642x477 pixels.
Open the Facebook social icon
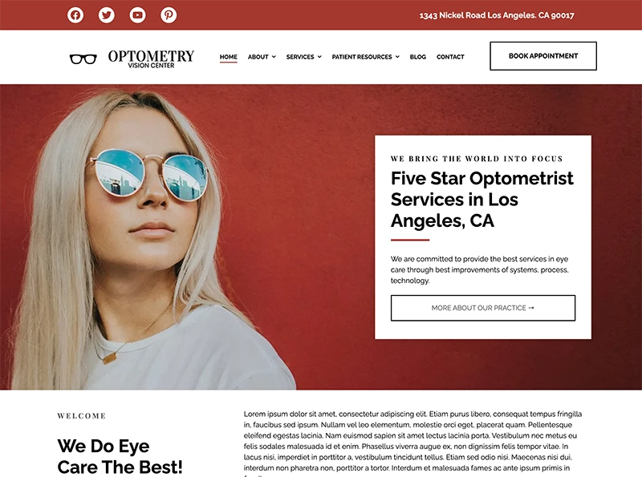(x=75, y=15)
